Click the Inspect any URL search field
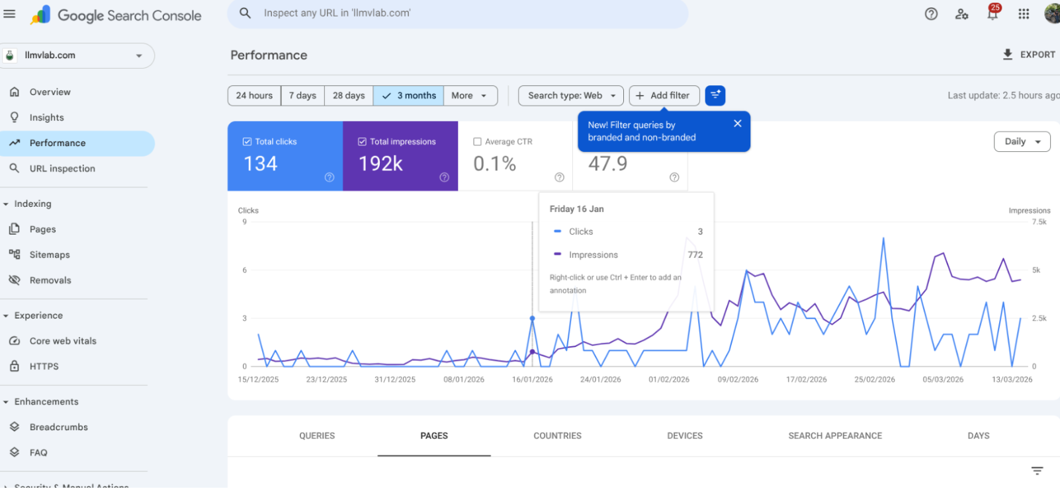 point(457,13)
